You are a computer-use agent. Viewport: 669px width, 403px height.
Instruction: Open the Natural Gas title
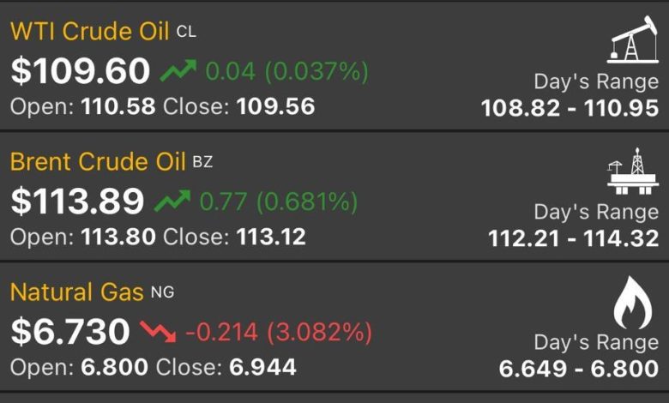pyautogui.click(x=77, y=292)
